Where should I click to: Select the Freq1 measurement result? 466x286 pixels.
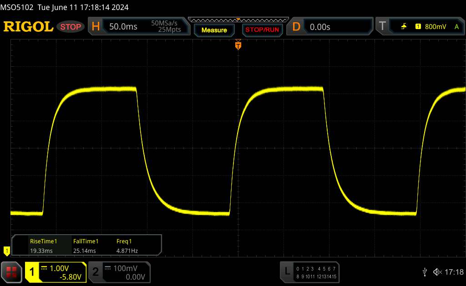pos(127,245)
